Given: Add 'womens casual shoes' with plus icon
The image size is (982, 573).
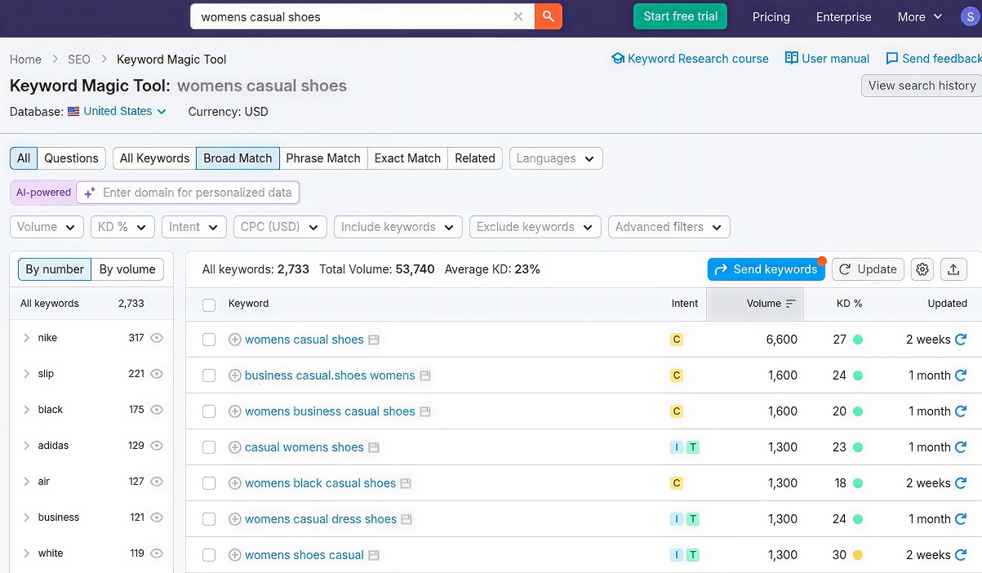Looking at the screenshot, I should [235, 340].
